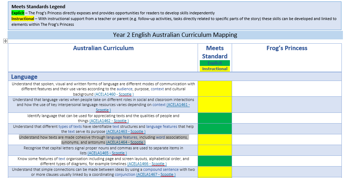Click the 'word' link in the ACELA1464 row

160,137
